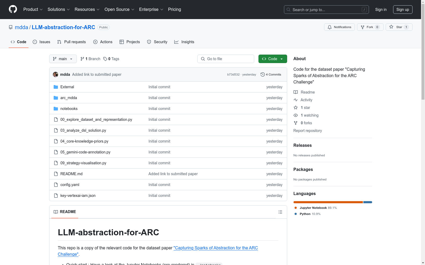Screen dimensions: 425x265
Task: Switch to the Security tab
Action: (x=157, y=42)
